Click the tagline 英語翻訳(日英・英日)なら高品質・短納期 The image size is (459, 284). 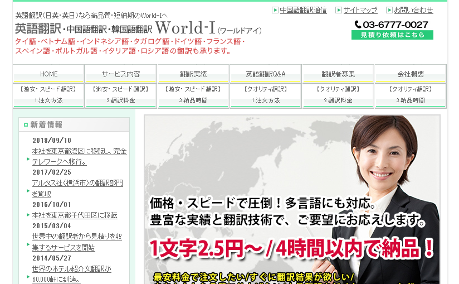(91, 15)
